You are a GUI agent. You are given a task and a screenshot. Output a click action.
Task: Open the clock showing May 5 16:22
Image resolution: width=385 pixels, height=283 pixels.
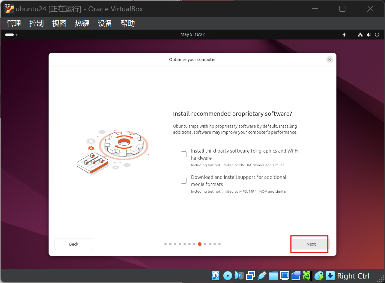192,35
